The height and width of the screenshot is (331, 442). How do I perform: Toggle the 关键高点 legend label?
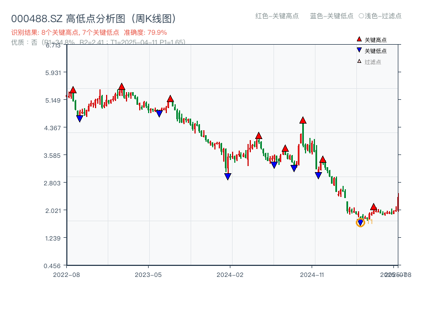(376, 40)
